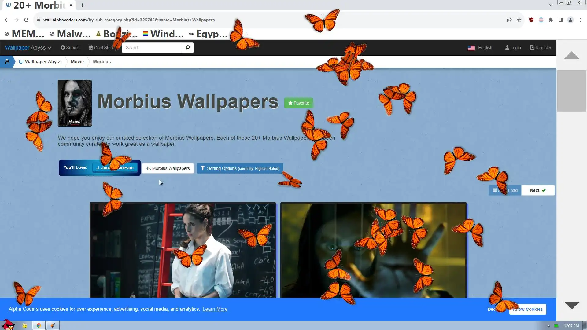Image resolution: width=587 pixels, height=330 pixels.
Task: Expand Wallpaper Abyss dropdown menu
Action: coord(28,48)
